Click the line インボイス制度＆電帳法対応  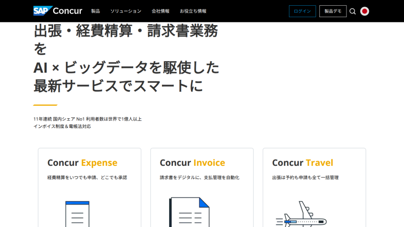(x=62, y=126)
